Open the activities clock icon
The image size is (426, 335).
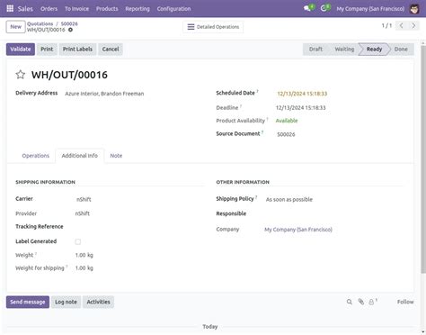click(324, 8)
